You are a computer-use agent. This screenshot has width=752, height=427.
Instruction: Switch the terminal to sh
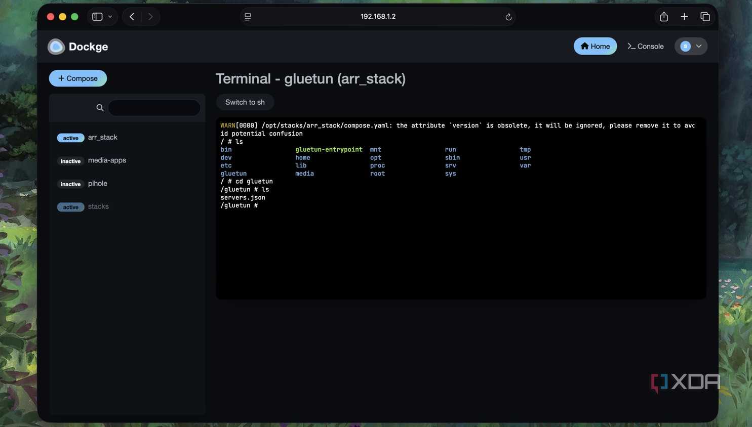pyautogui.click(x=245, y=102)
